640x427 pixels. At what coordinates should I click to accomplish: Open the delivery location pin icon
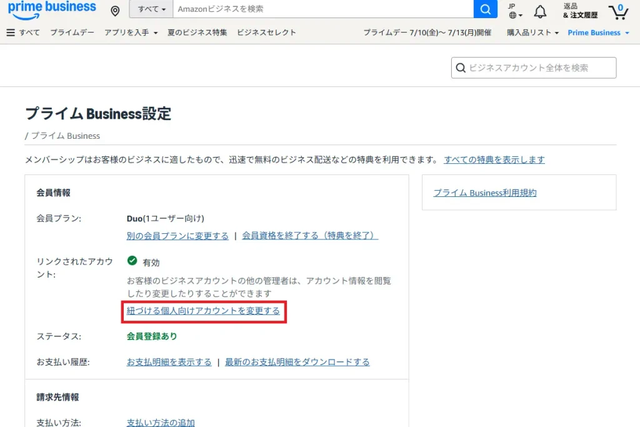click(115, 11)
